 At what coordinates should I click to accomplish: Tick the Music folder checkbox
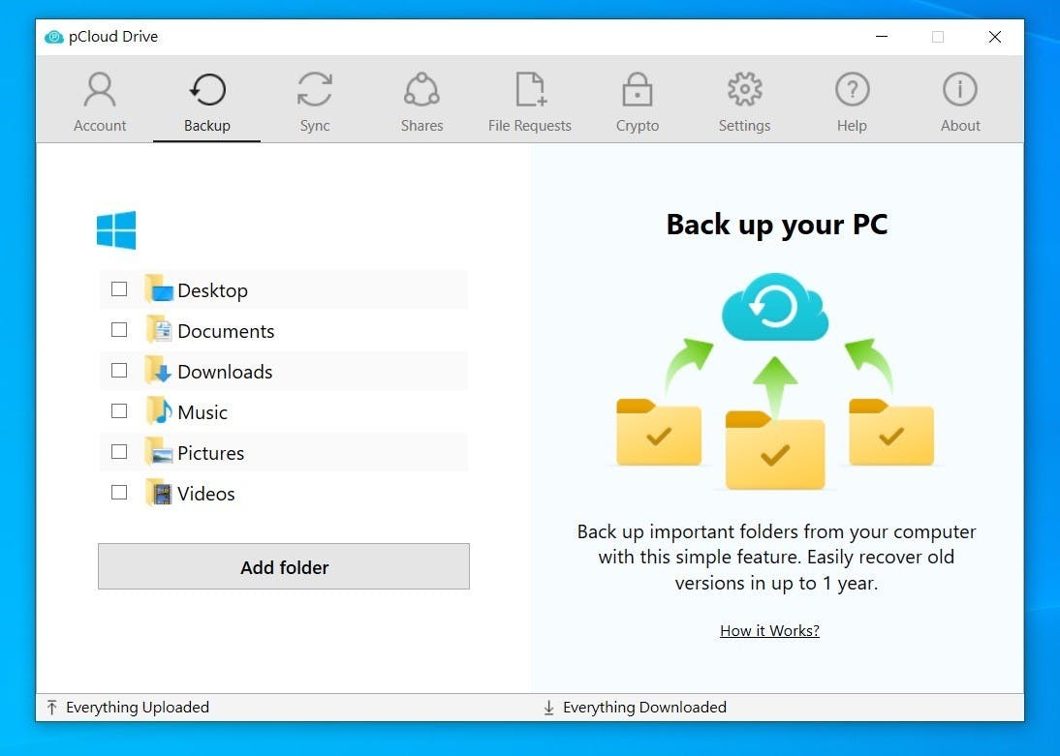click(x=119, y=410)
